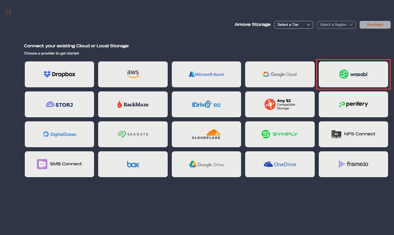Choose SMB Connect local storage

pyautogui.click(x=59, y=164)
